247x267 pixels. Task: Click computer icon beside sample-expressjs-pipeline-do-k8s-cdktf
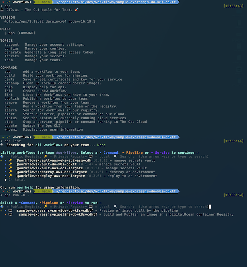coord(10,215)
